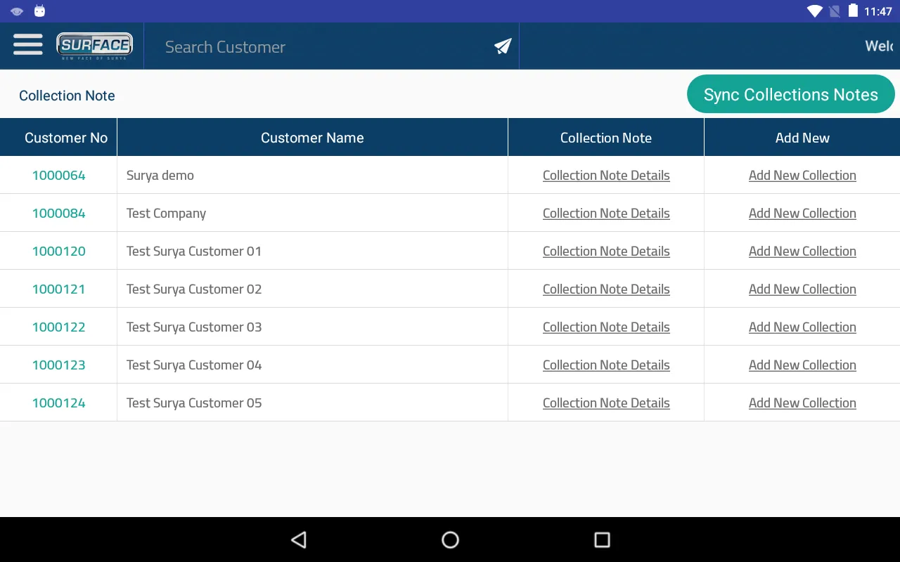The width and height of the screenshot is (900, 562).
Task: Tap the Android robot status bar icon
Action: coord(39,11)
